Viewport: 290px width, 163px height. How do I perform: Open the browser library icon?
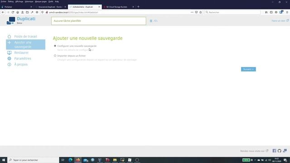(266, 12)
